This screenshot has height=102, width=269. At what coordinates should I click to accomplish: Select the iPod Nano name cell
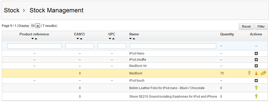pyautogui.click(x=137, y=53)
